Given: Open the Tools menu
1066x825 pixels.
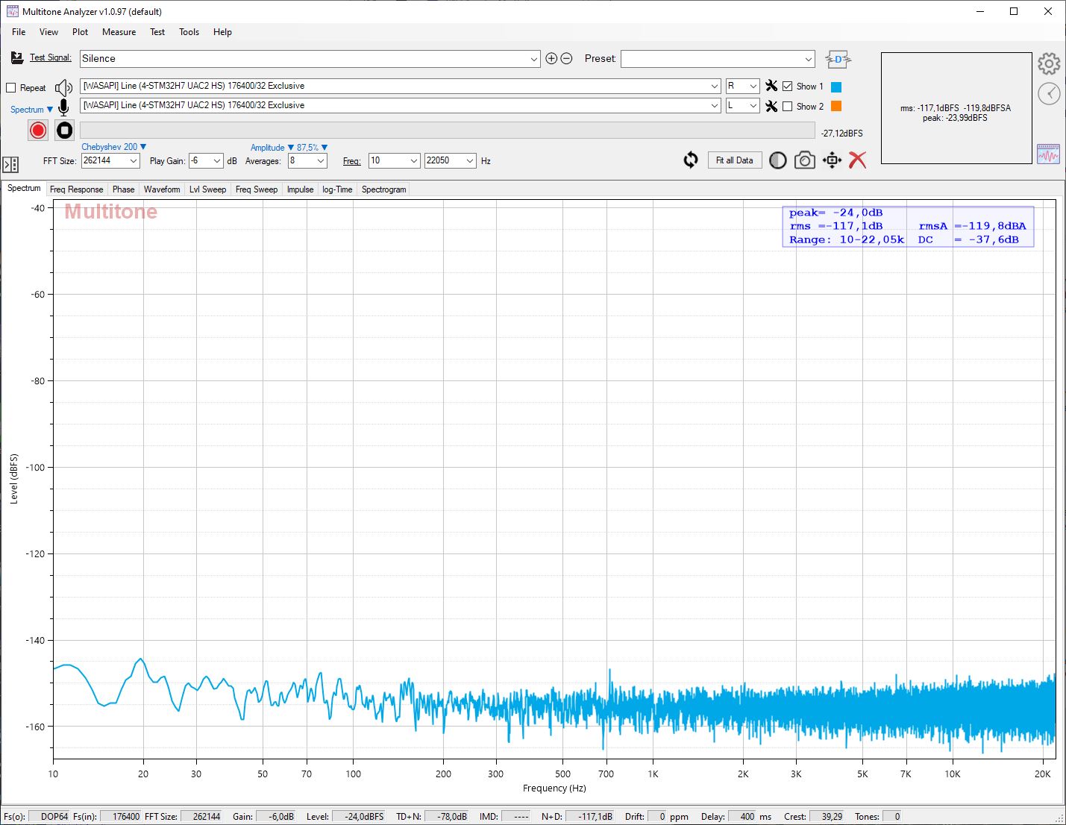Looking at the screenshot, I should click(x=189, y=32).
